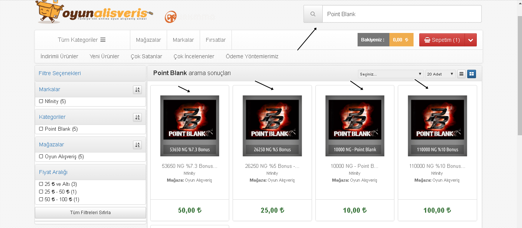Check the 25 ₺ - 50 ₺ filter

41,192
